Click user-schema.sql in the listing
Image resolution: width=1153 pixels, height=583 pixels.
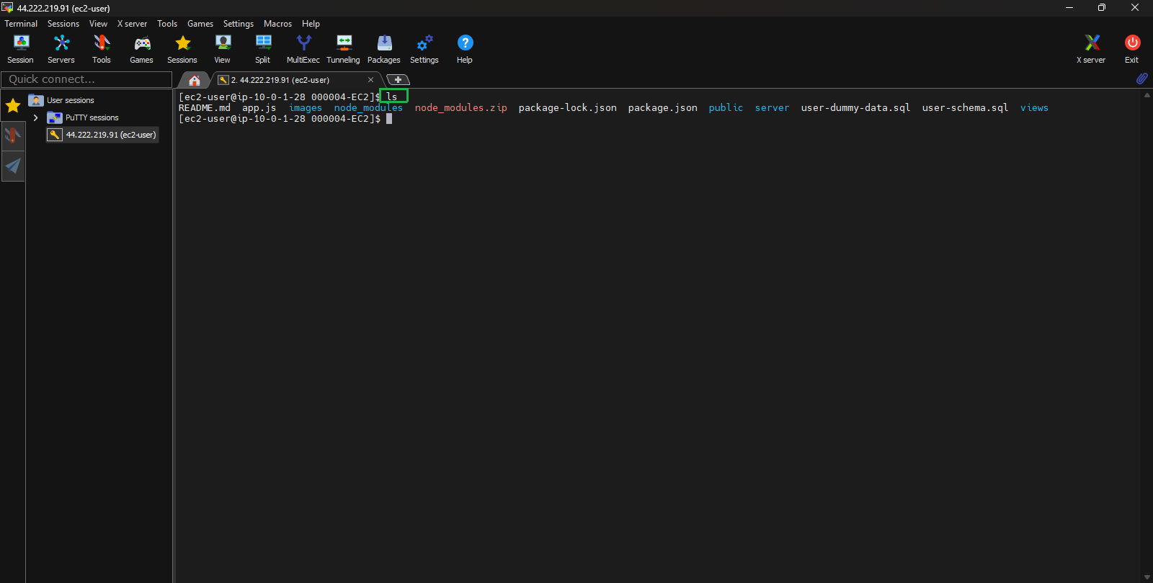click(x=966, y=108)
